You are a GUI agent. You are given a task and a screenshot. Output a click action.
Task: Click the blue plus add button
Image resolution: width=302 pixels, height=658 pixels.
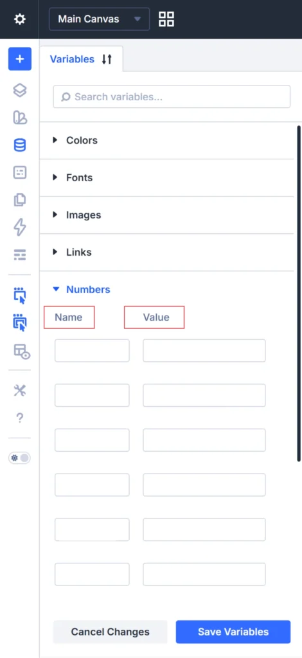tap(20, 58)
